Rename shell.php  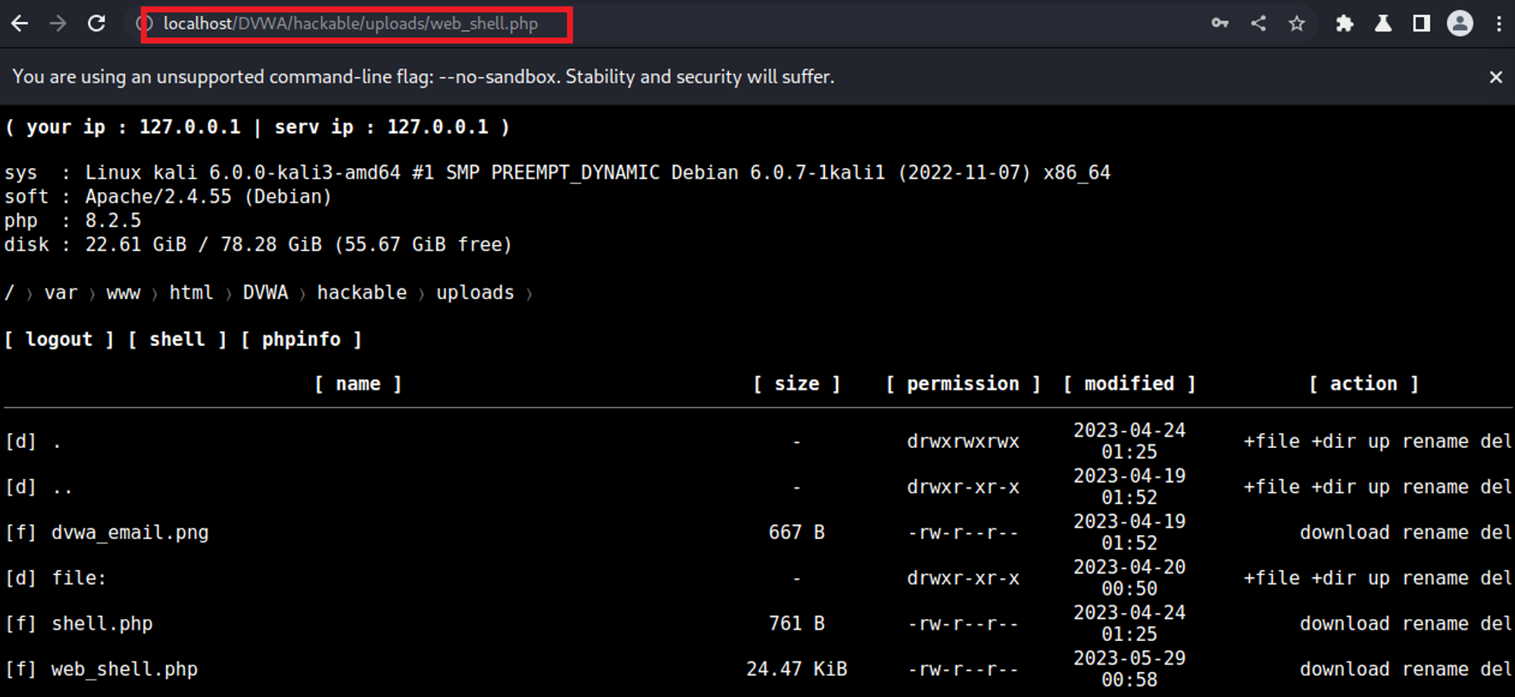[1435, 624]
